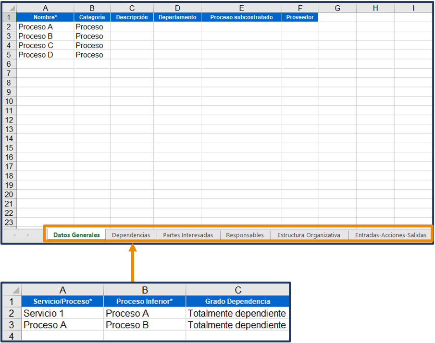Click the Categoría header cell

tap(92, 17)
